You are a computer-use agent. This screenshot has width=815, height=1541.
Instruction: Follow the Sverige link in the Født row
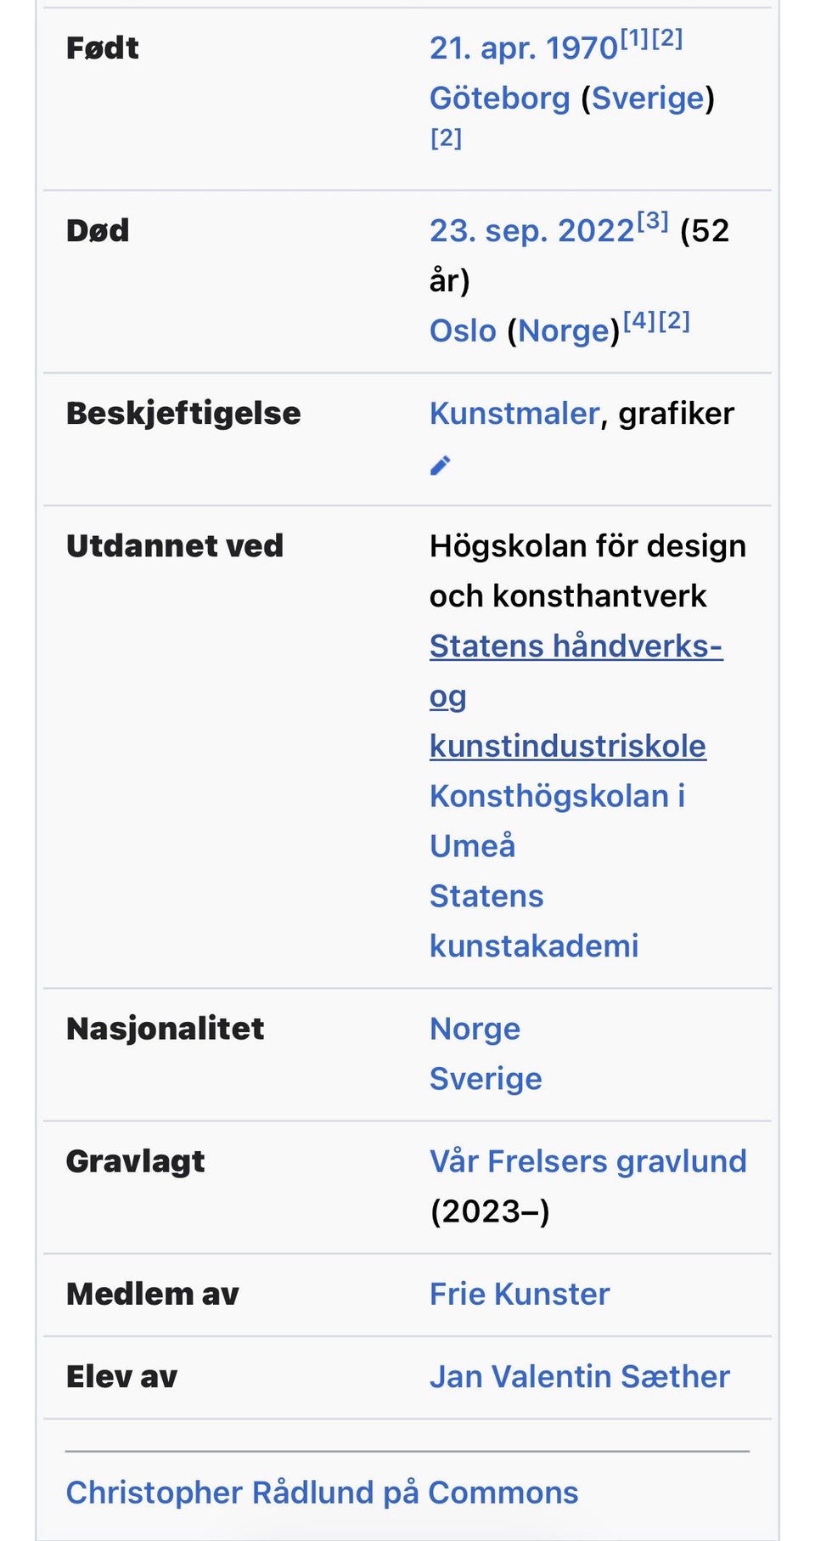click(648, 99)
